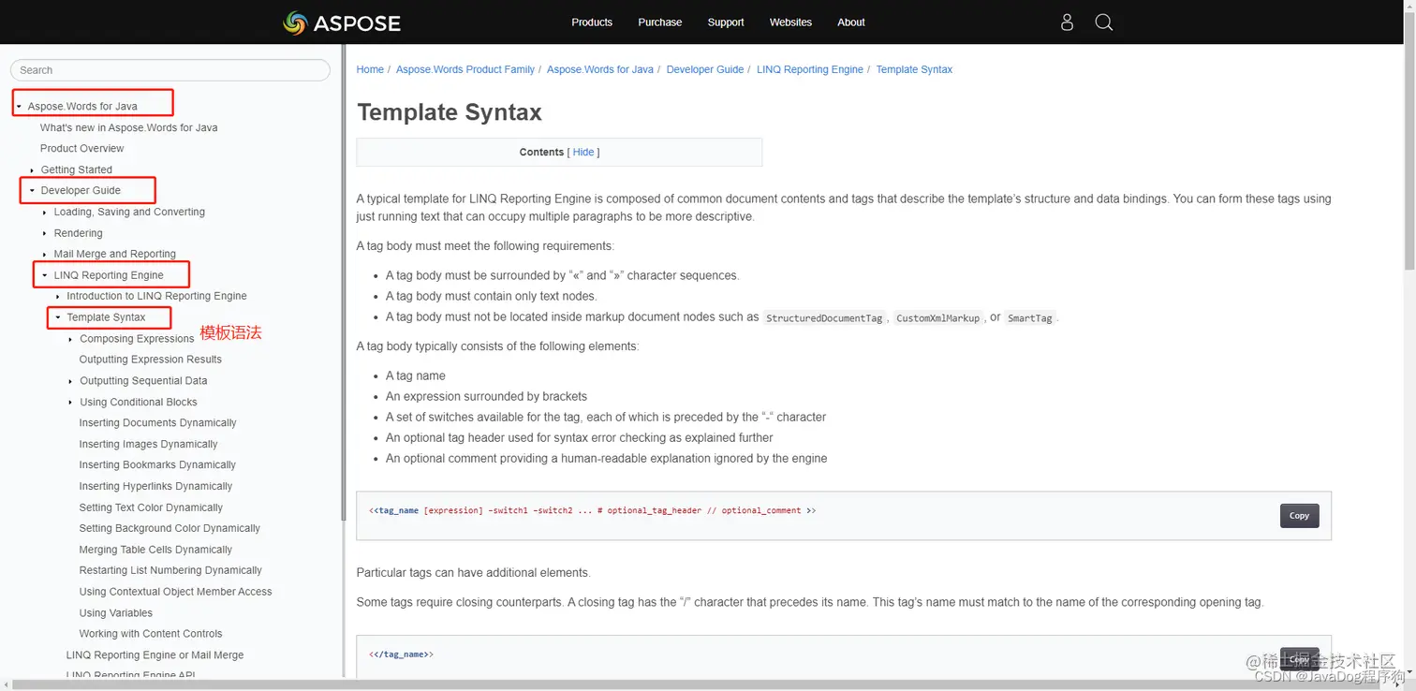
Task: Open the Product Overview page
Action: pos(81,148)
